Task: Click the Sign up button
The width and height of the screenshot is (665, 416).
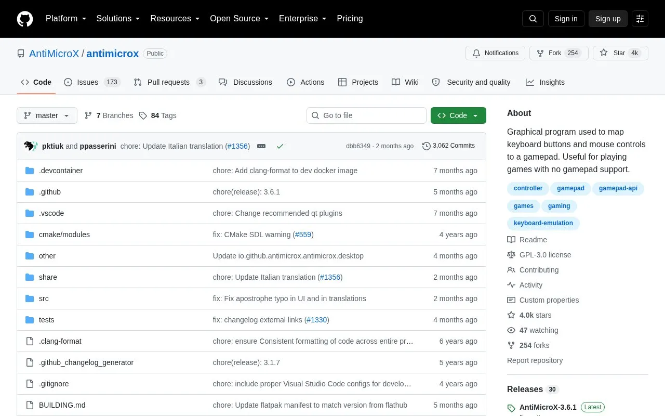Action: pyautogui.click(x=608, y=19)
